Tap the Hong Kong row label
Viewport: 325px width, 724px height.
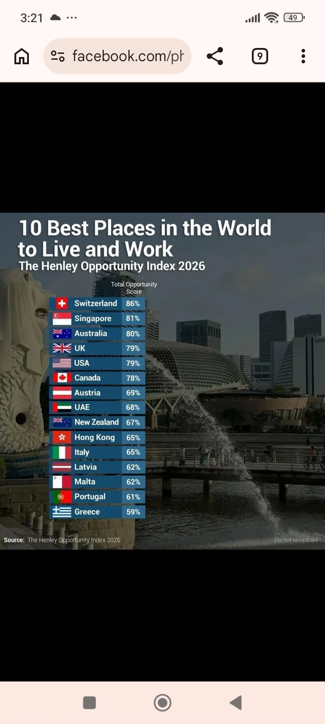coord(95,438)
